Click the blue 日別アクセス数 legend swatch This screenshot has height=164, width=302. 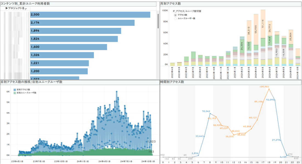15,90
